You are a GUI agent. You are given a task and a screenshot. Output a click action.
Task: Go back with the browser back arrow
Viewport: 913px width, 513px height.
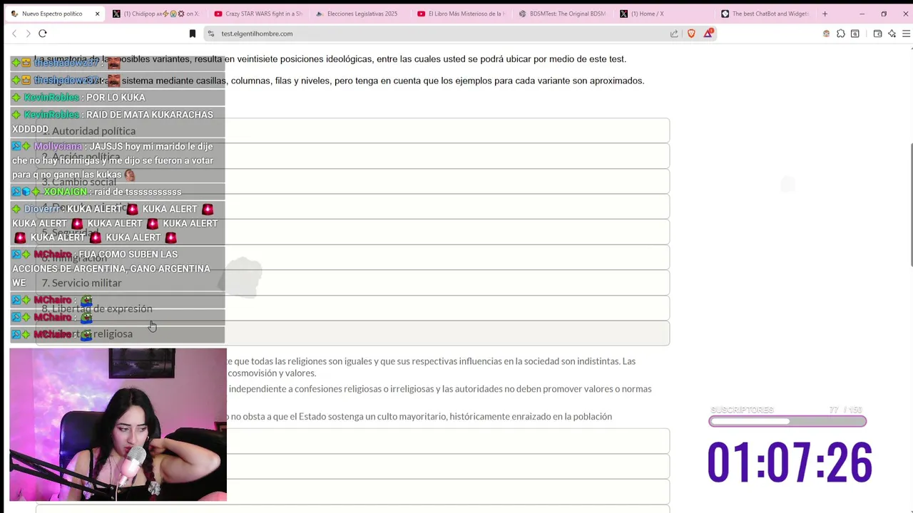coord(14,33)
